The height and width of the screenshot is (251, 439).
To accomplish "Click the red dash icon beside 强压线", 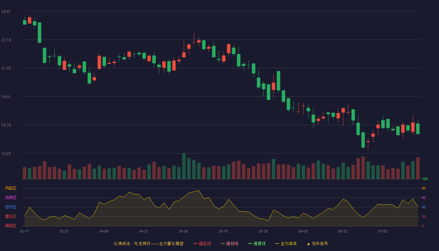I will 195,243.
